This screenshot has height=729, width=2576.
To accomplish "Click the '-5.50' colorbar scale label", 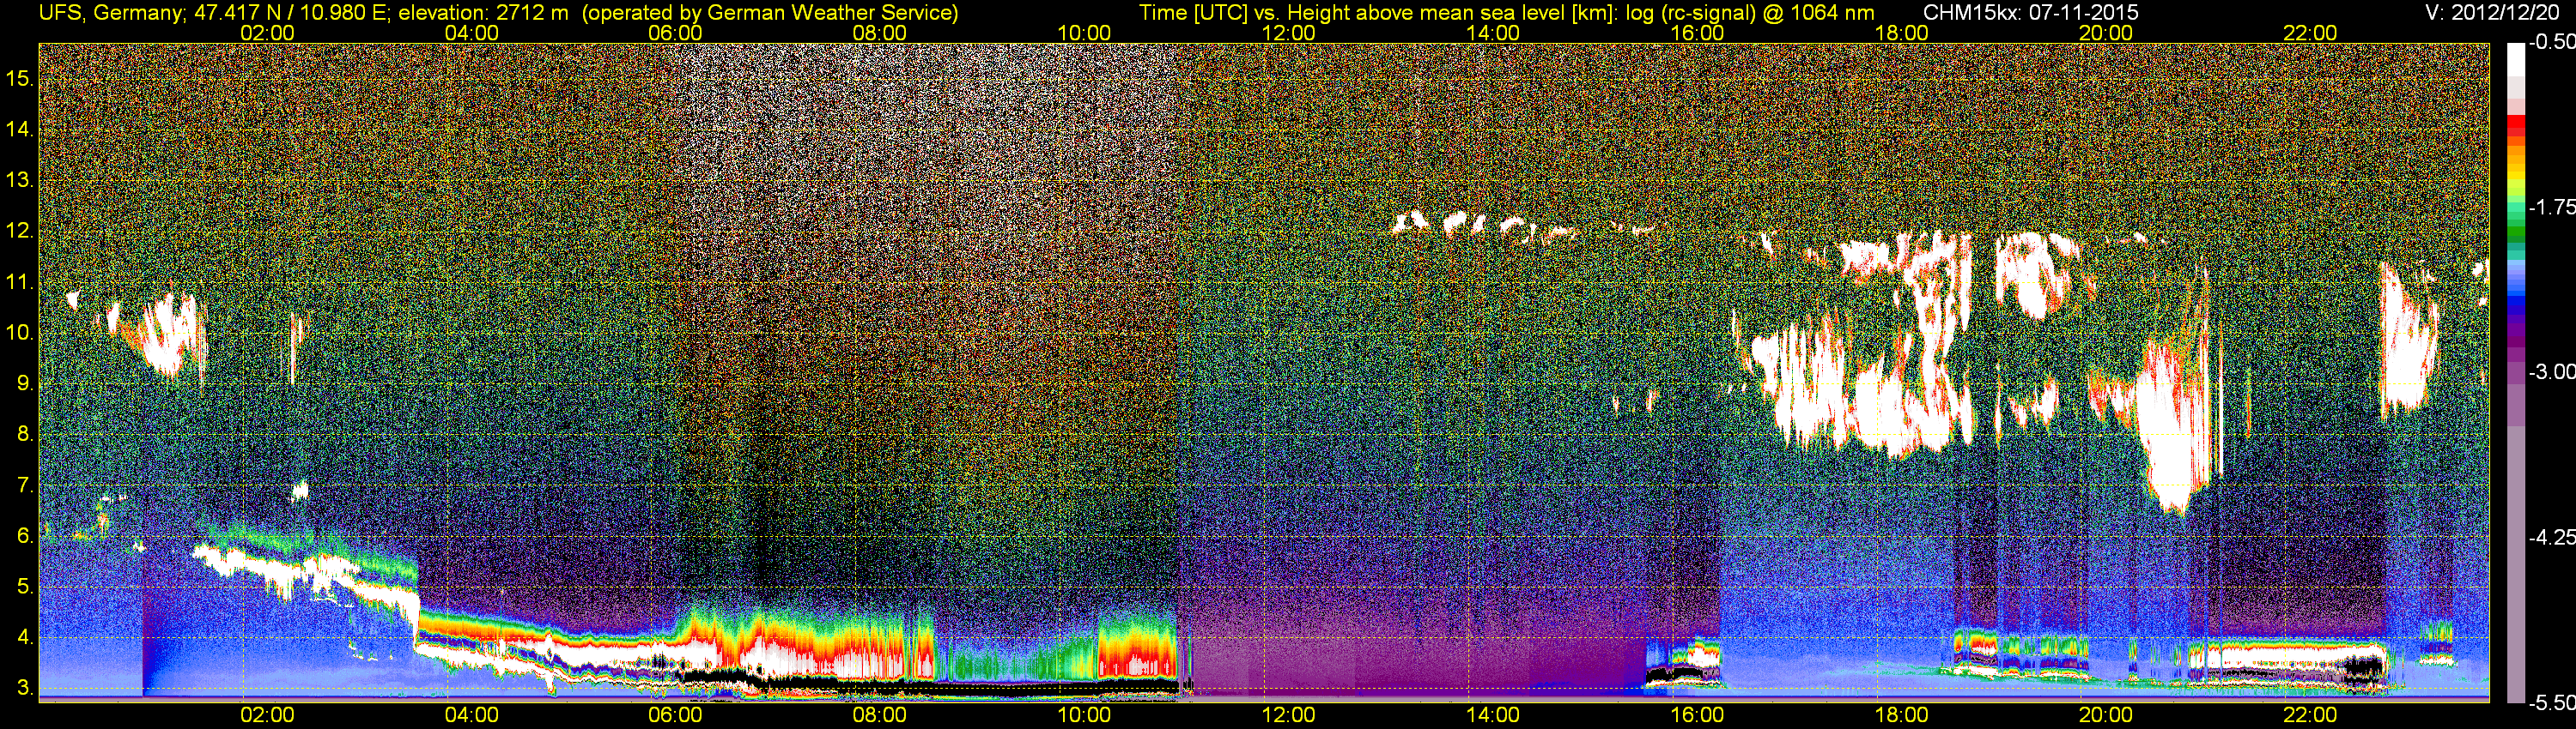I will (2551, 702).
